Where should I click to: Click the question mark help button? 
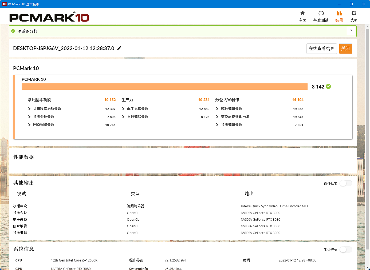(x=351, y=31)
